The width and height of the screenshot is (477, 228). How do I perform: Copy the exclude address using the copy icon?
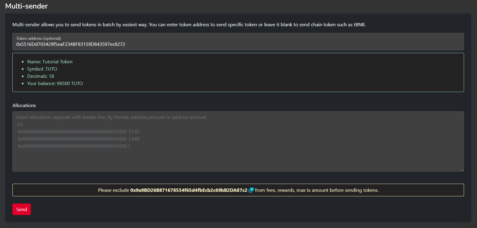251,190
